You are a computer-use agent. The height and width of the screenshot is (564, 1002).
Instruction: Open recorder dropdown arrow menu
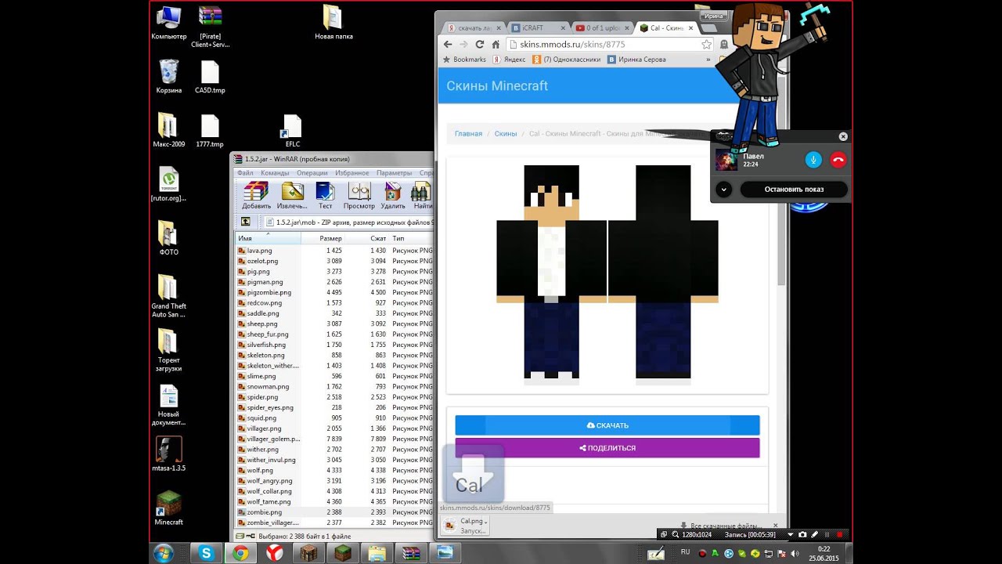point(790,534)
